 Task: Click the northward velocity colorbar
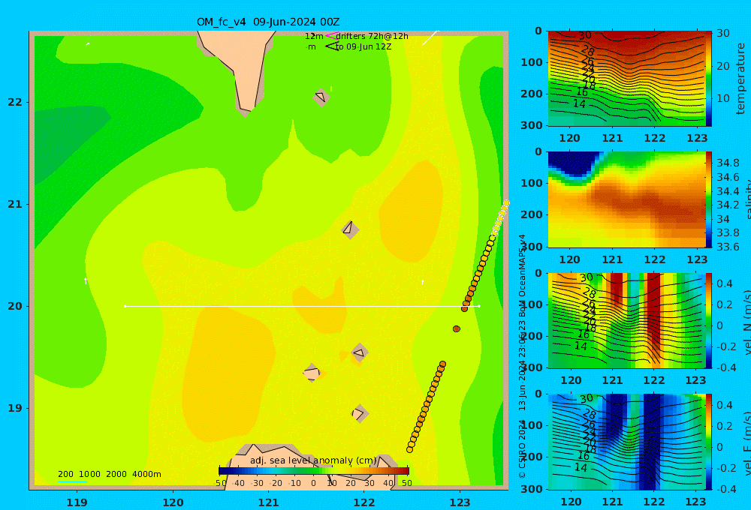[709, 320]
